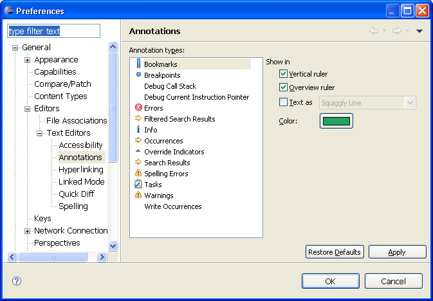Click the Filtered Search Results arrow icon
Viewport: 433px width, 301px height.
click(138, 118)
